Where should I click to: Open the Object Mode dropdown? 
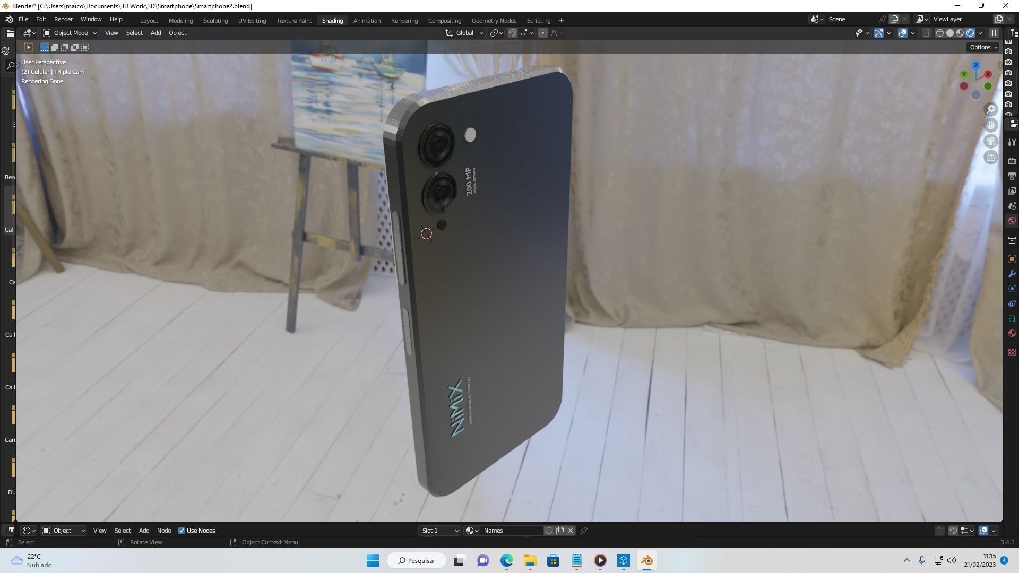(70, 33)
